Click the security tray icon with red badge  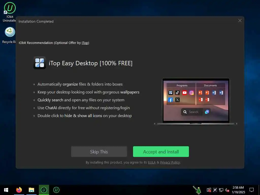[209, 190]
